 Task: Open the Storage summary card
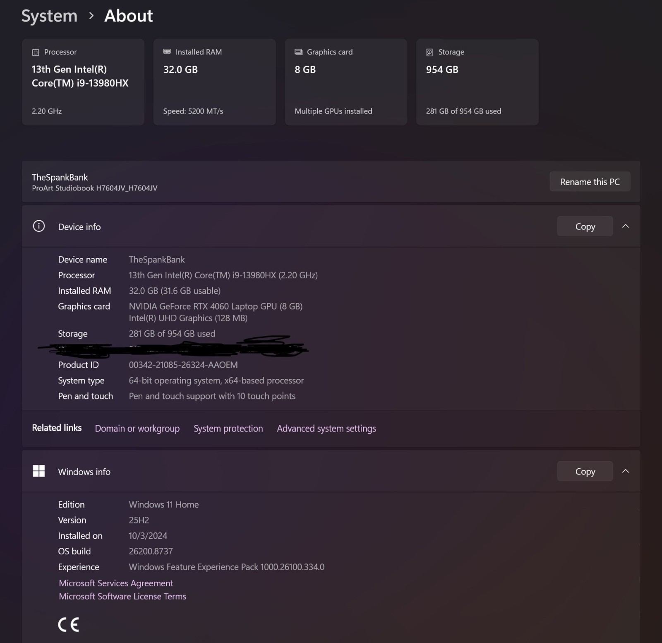point(477,82)
